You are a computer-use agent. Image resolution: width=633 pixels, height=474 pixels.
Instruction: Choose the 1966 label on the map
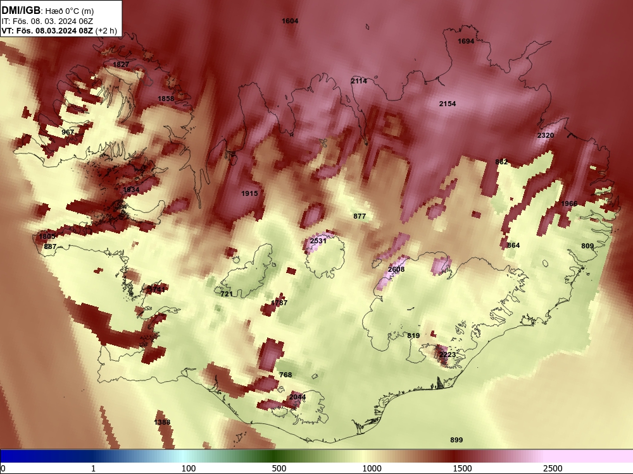[569, 204]
